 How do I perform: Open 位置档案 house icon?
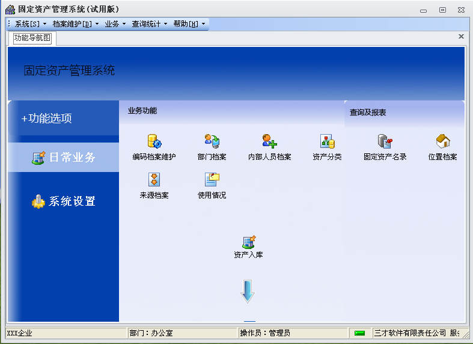[x=443, y=141]
